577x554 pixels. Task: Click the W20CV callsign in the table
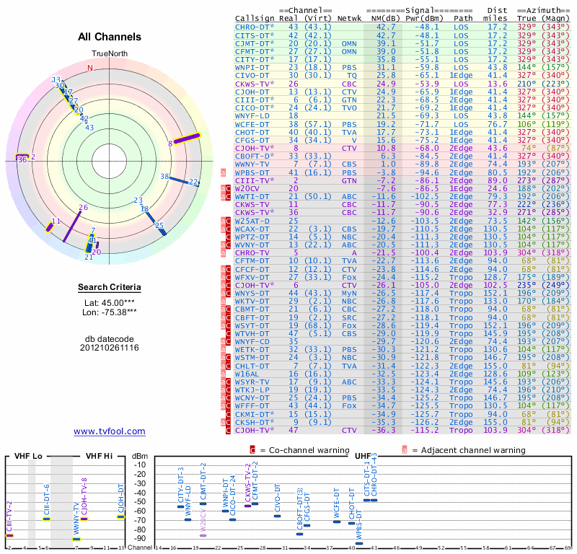(250, 188)
